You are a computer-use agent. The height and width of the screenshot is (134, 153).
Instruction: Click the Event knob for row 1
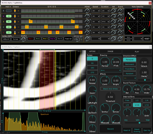120,32
